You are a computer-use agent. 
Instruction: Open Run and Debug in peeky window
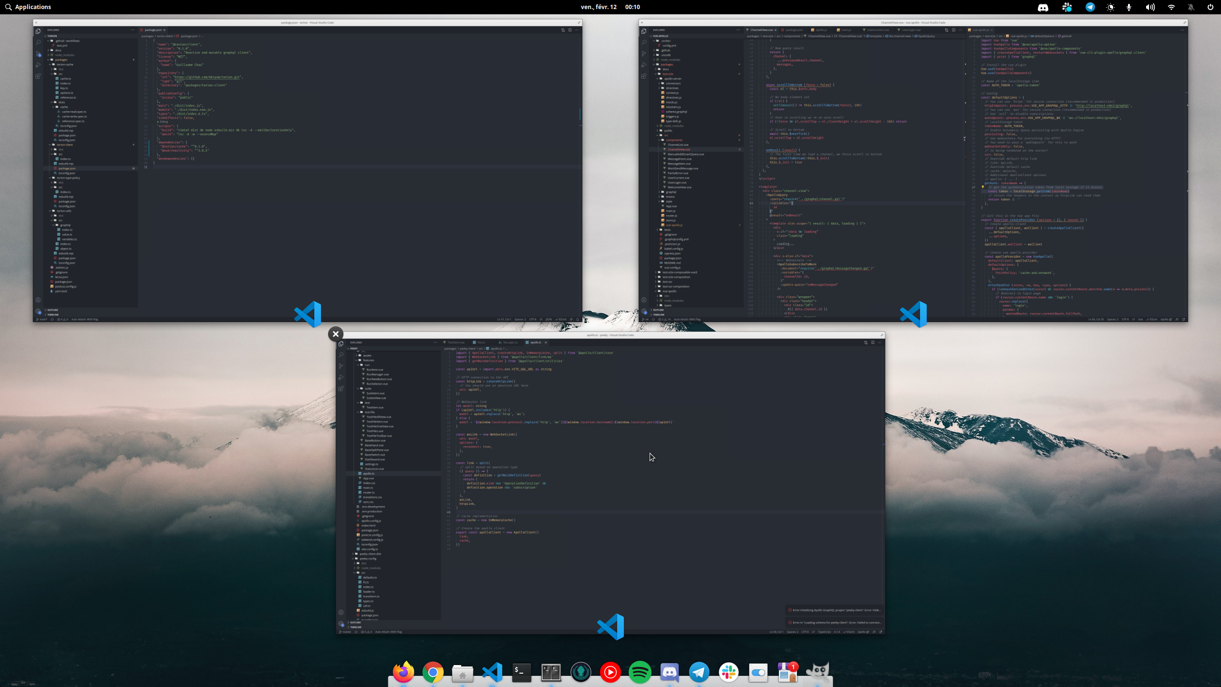tap(341, 377)
